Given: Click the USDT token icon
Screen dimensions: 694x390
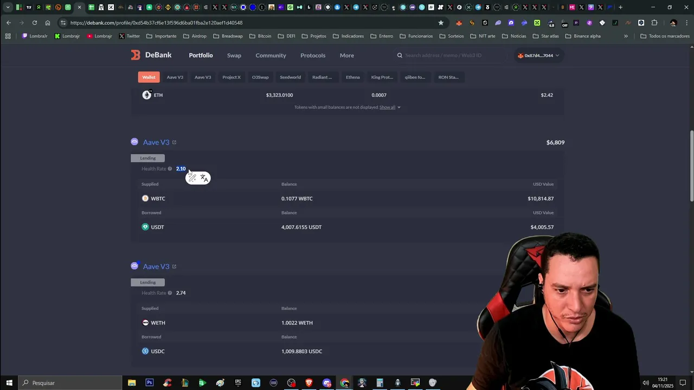Looking at the screenshot, I should click(145, 227).
